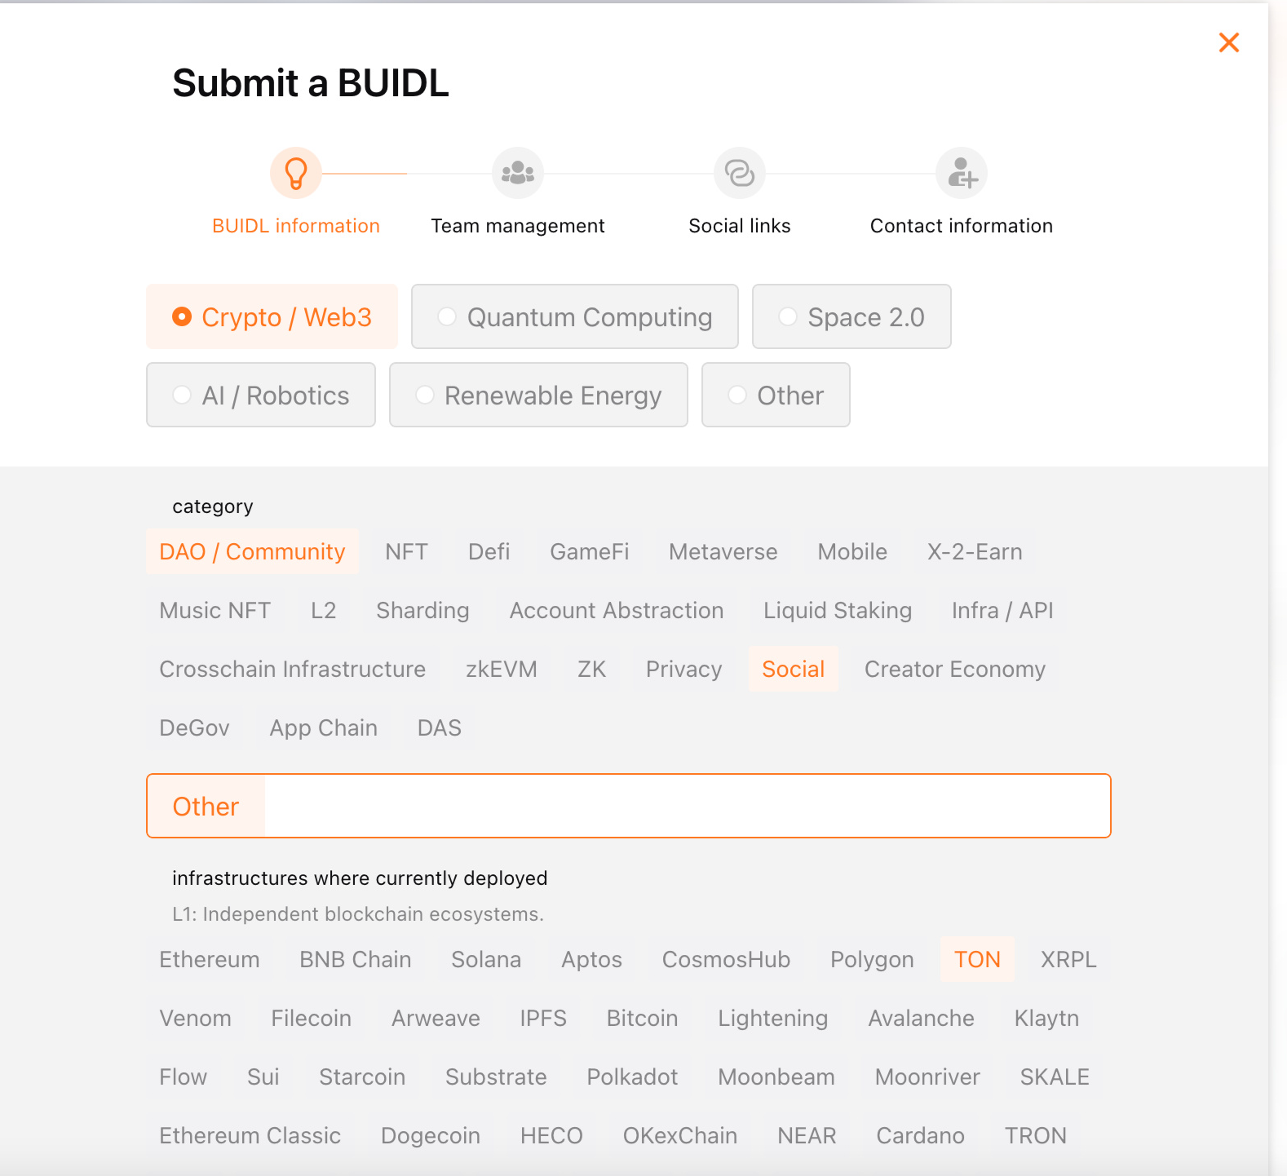Toggle the zkEVM category tag
The width and height of the screenshot is (1287, 1176).
(x=502, y=669)
